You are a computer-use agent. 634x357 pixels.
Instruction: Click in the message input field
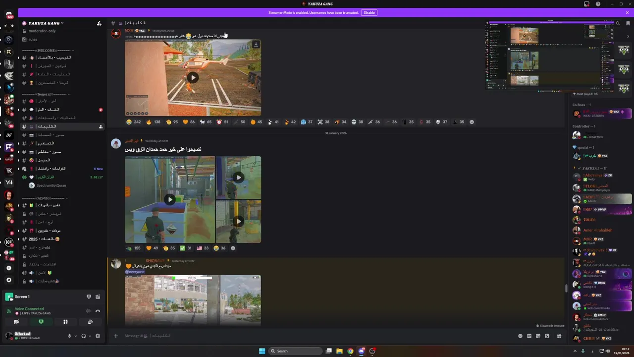317,336
